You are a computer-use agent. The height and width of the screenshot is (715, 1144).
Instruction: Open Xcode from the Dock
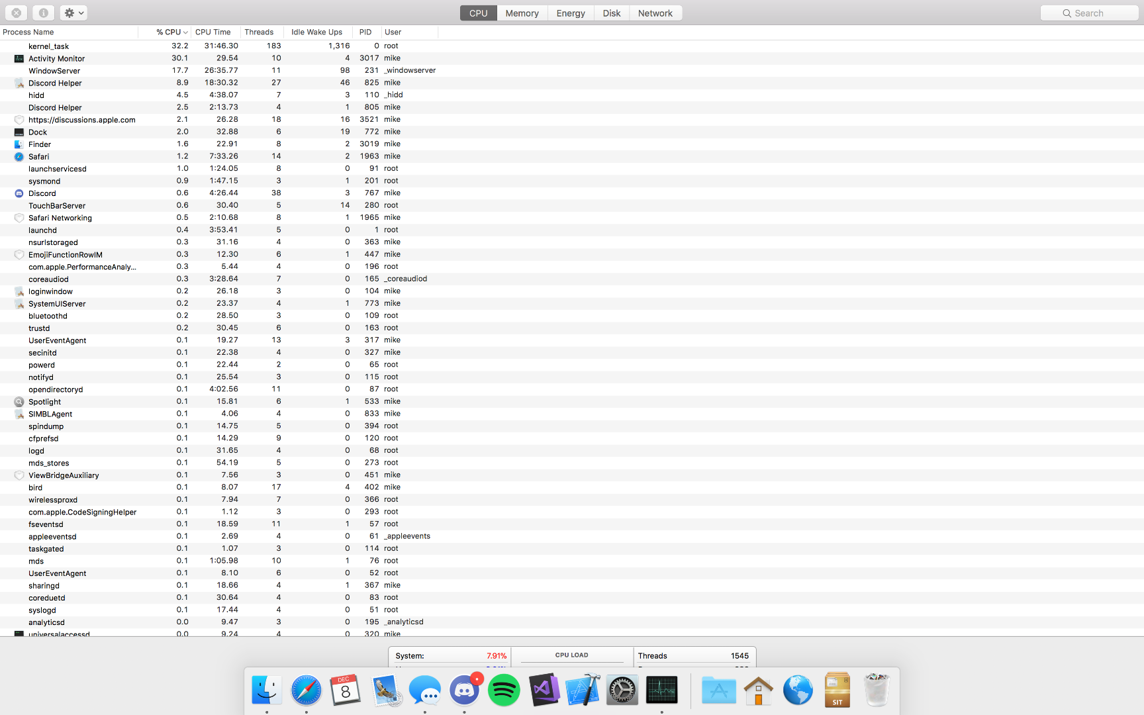[x=583, y=691]
